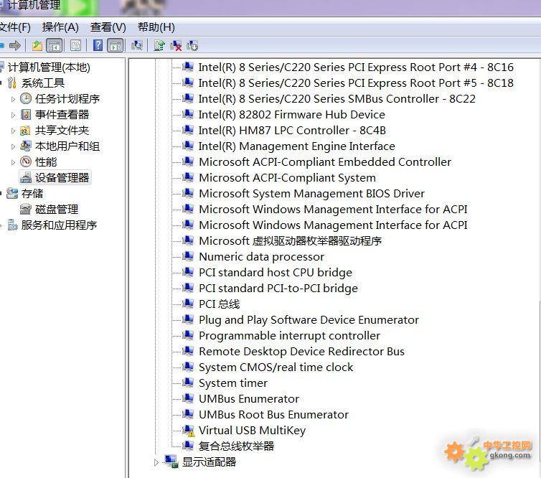Viewport: 541px width, 478px height.
Task: Select PCI Express Root Port #4 - 8C16
Action: tap(356, 67)
